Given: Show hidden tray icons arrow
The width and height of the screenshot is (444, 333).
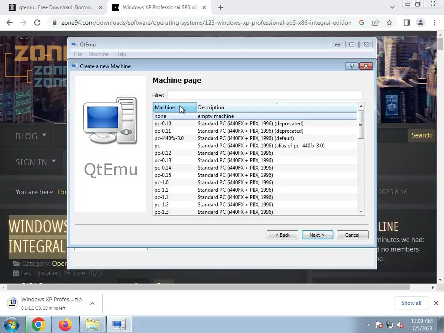Looking at the screenshot, I should coord(369,325).
